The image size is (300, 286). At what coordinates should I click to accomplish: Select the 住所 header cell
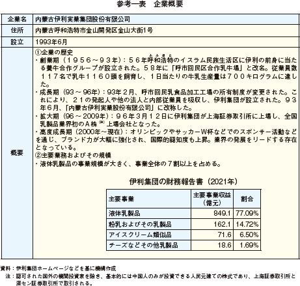17,31
